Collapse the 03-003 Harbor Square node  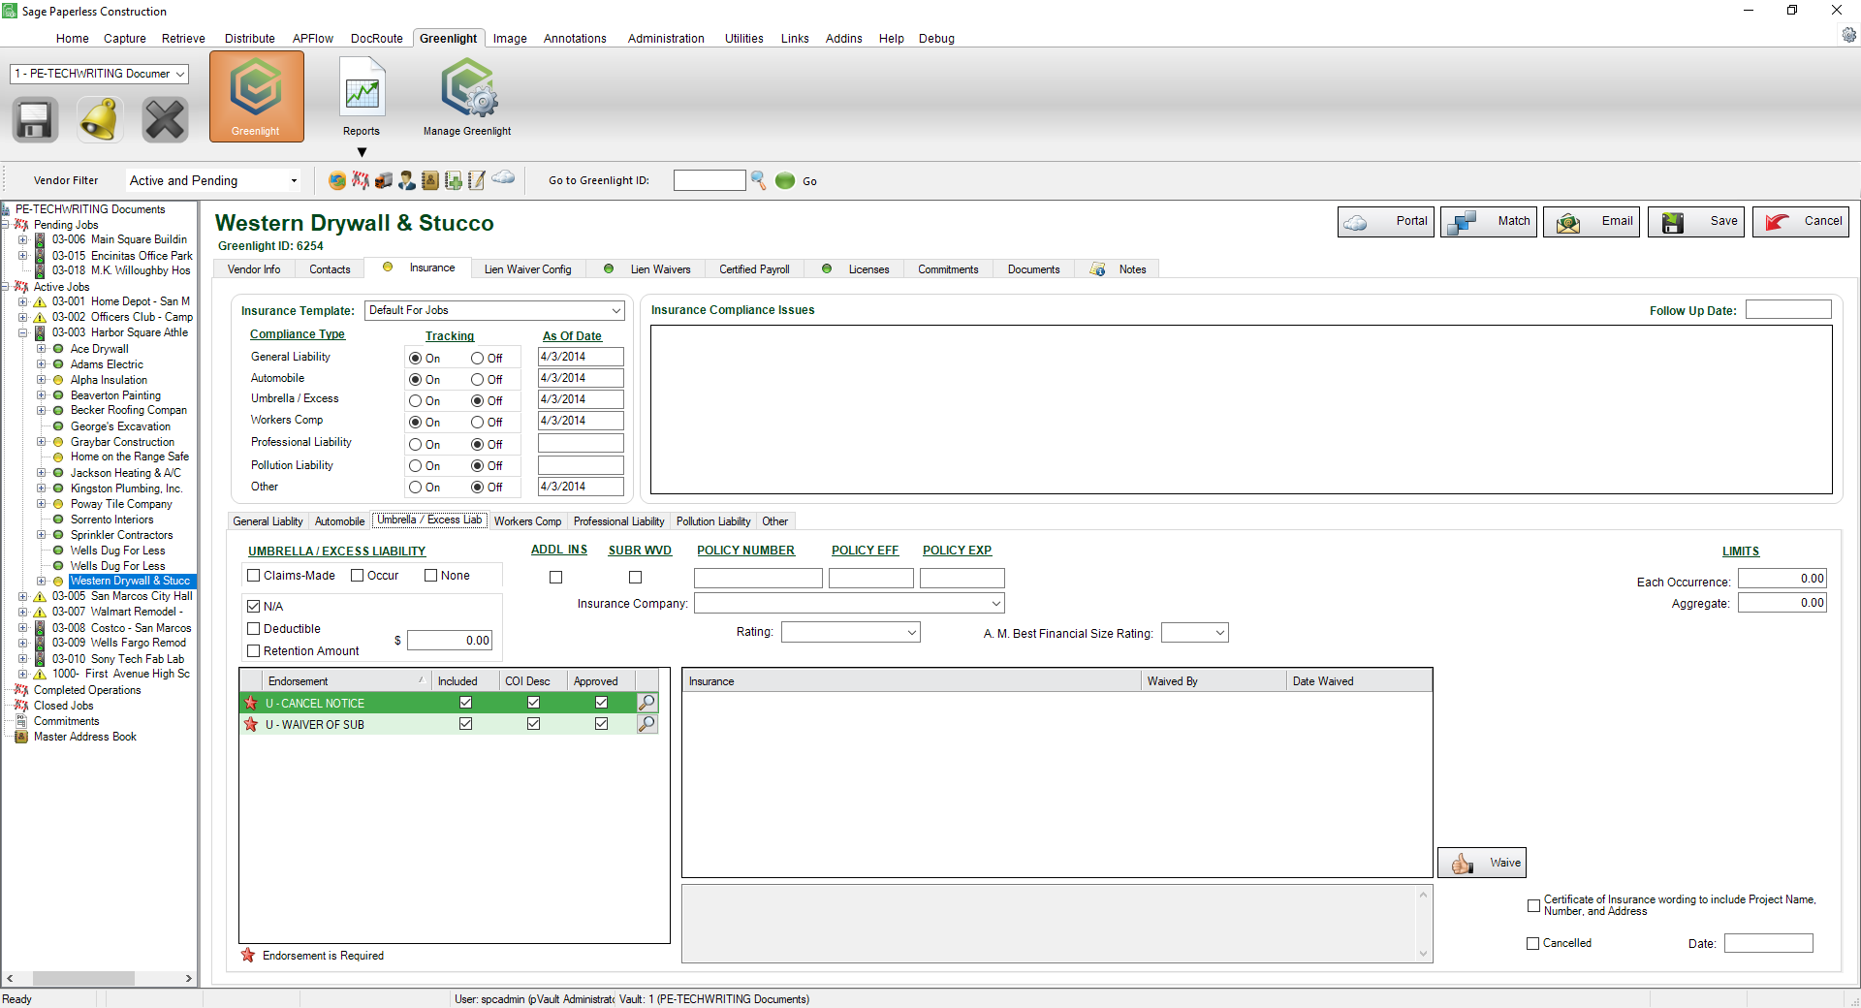(x=22, y=333)
